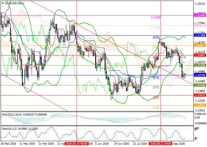The width and height of the screenshot is (207, 147).
Task: Click the 18 Feb 2026 date label
Action: tap(8, 144)
